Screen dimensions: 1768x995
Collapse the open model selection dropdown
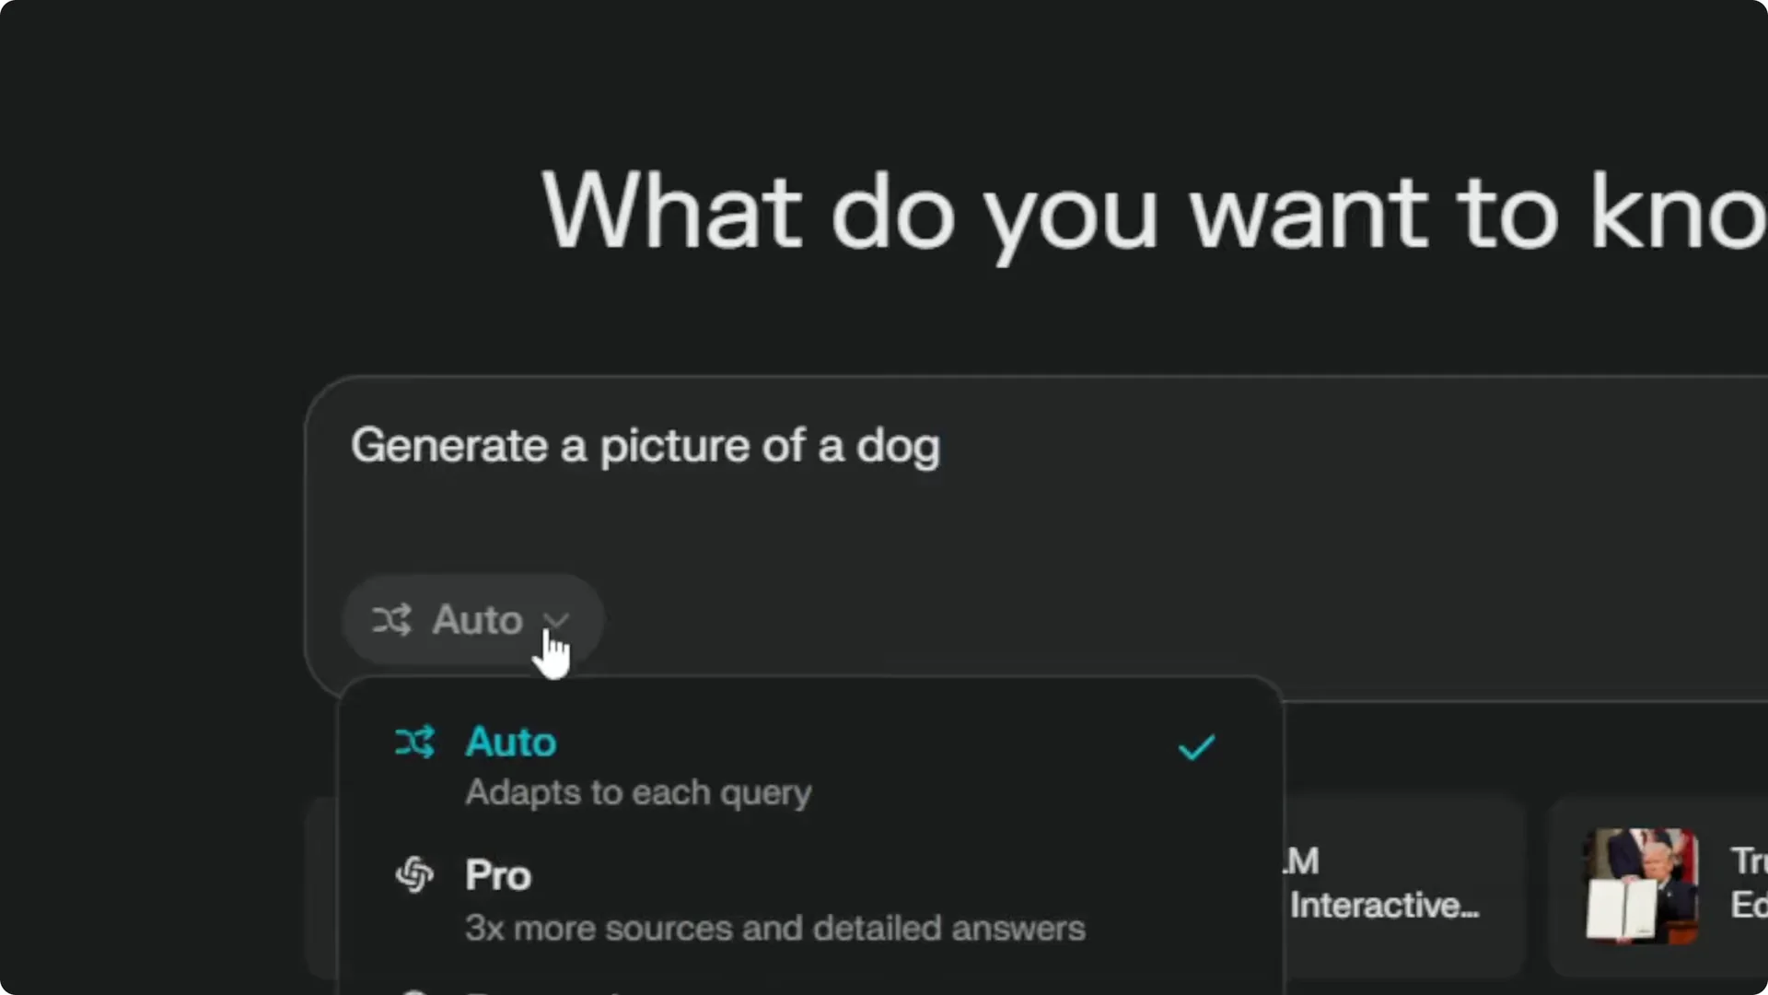click(x=472, y=619)
